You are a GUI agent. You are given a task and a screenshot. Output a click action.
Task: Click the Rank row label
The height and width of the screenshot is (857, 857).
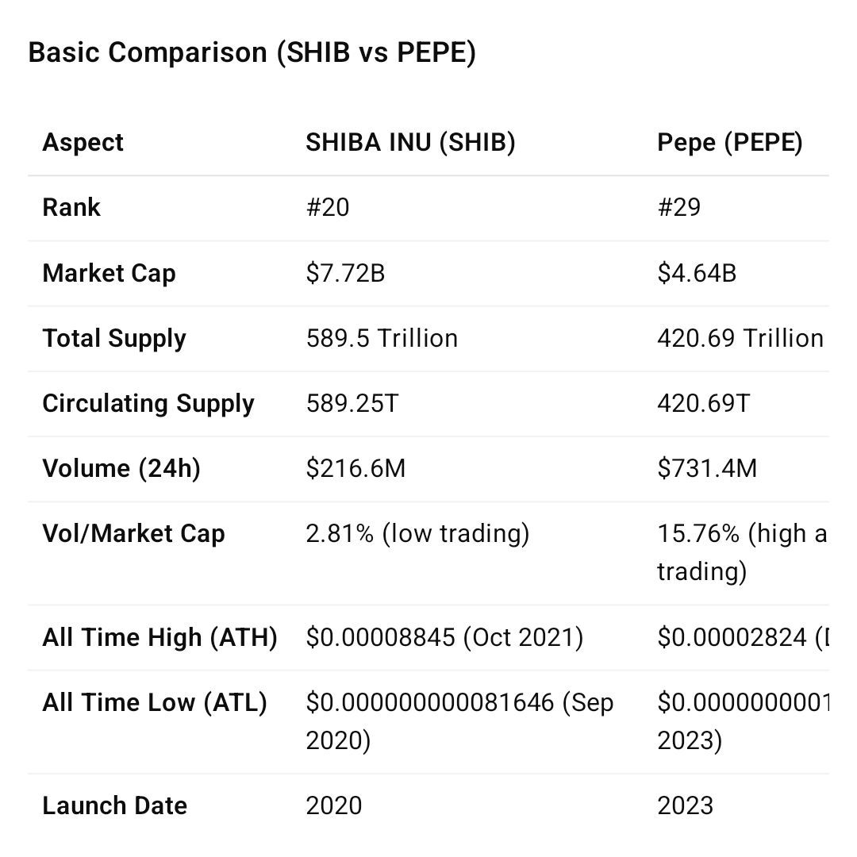71,208
